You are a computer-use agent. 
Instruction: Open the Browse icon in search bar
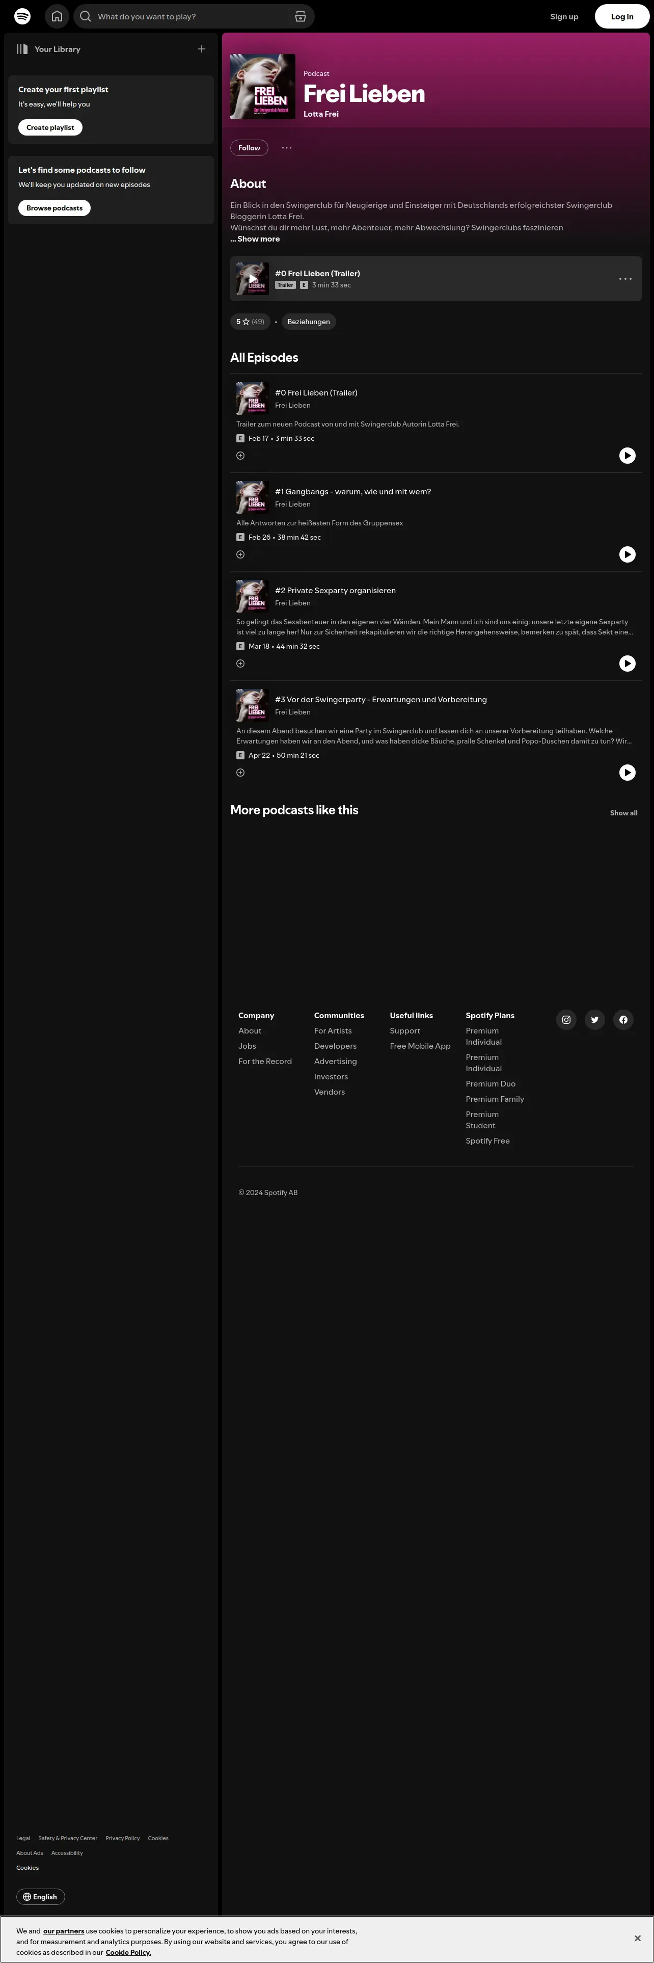point(301,16)
